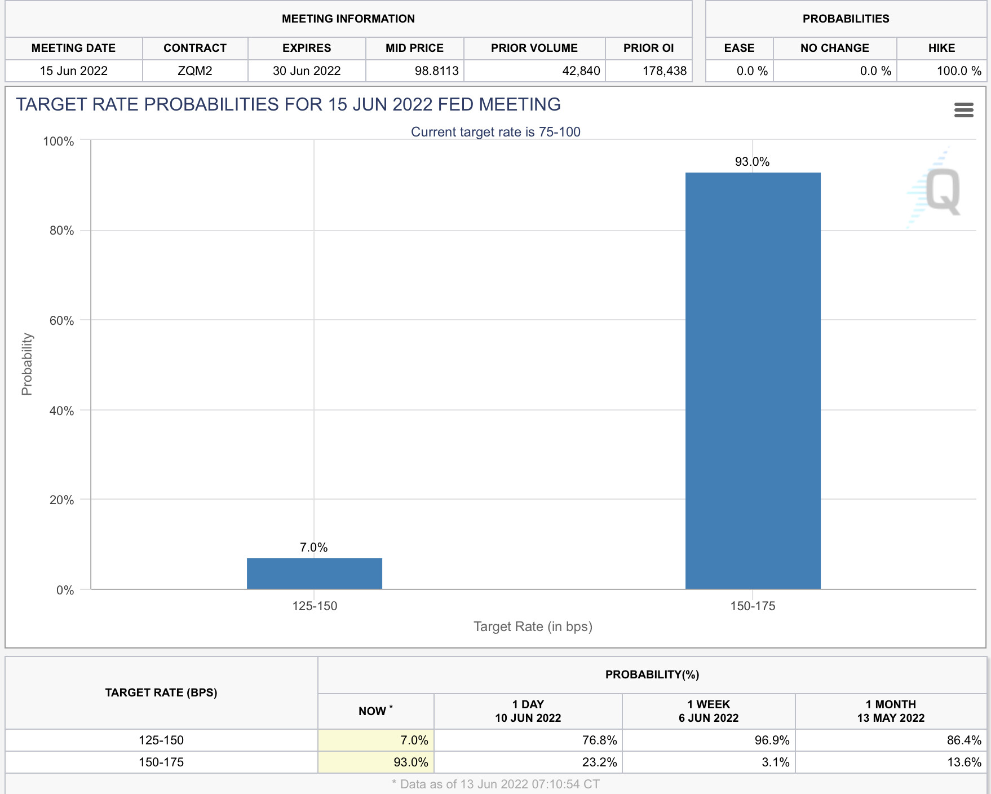
Task: Select the 150-175 probability bar
Action: (x=753, y=381)
